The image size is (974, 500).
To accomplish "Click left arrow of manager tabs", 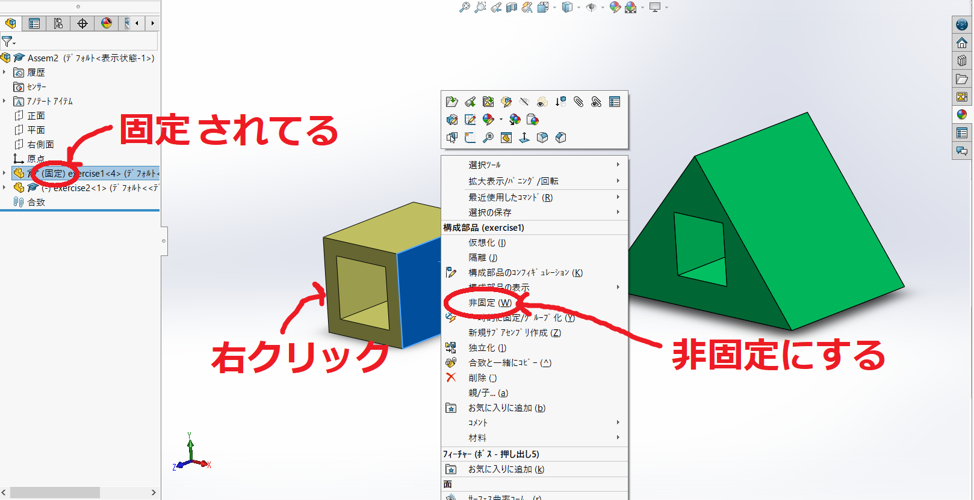I will click(137, 23).
